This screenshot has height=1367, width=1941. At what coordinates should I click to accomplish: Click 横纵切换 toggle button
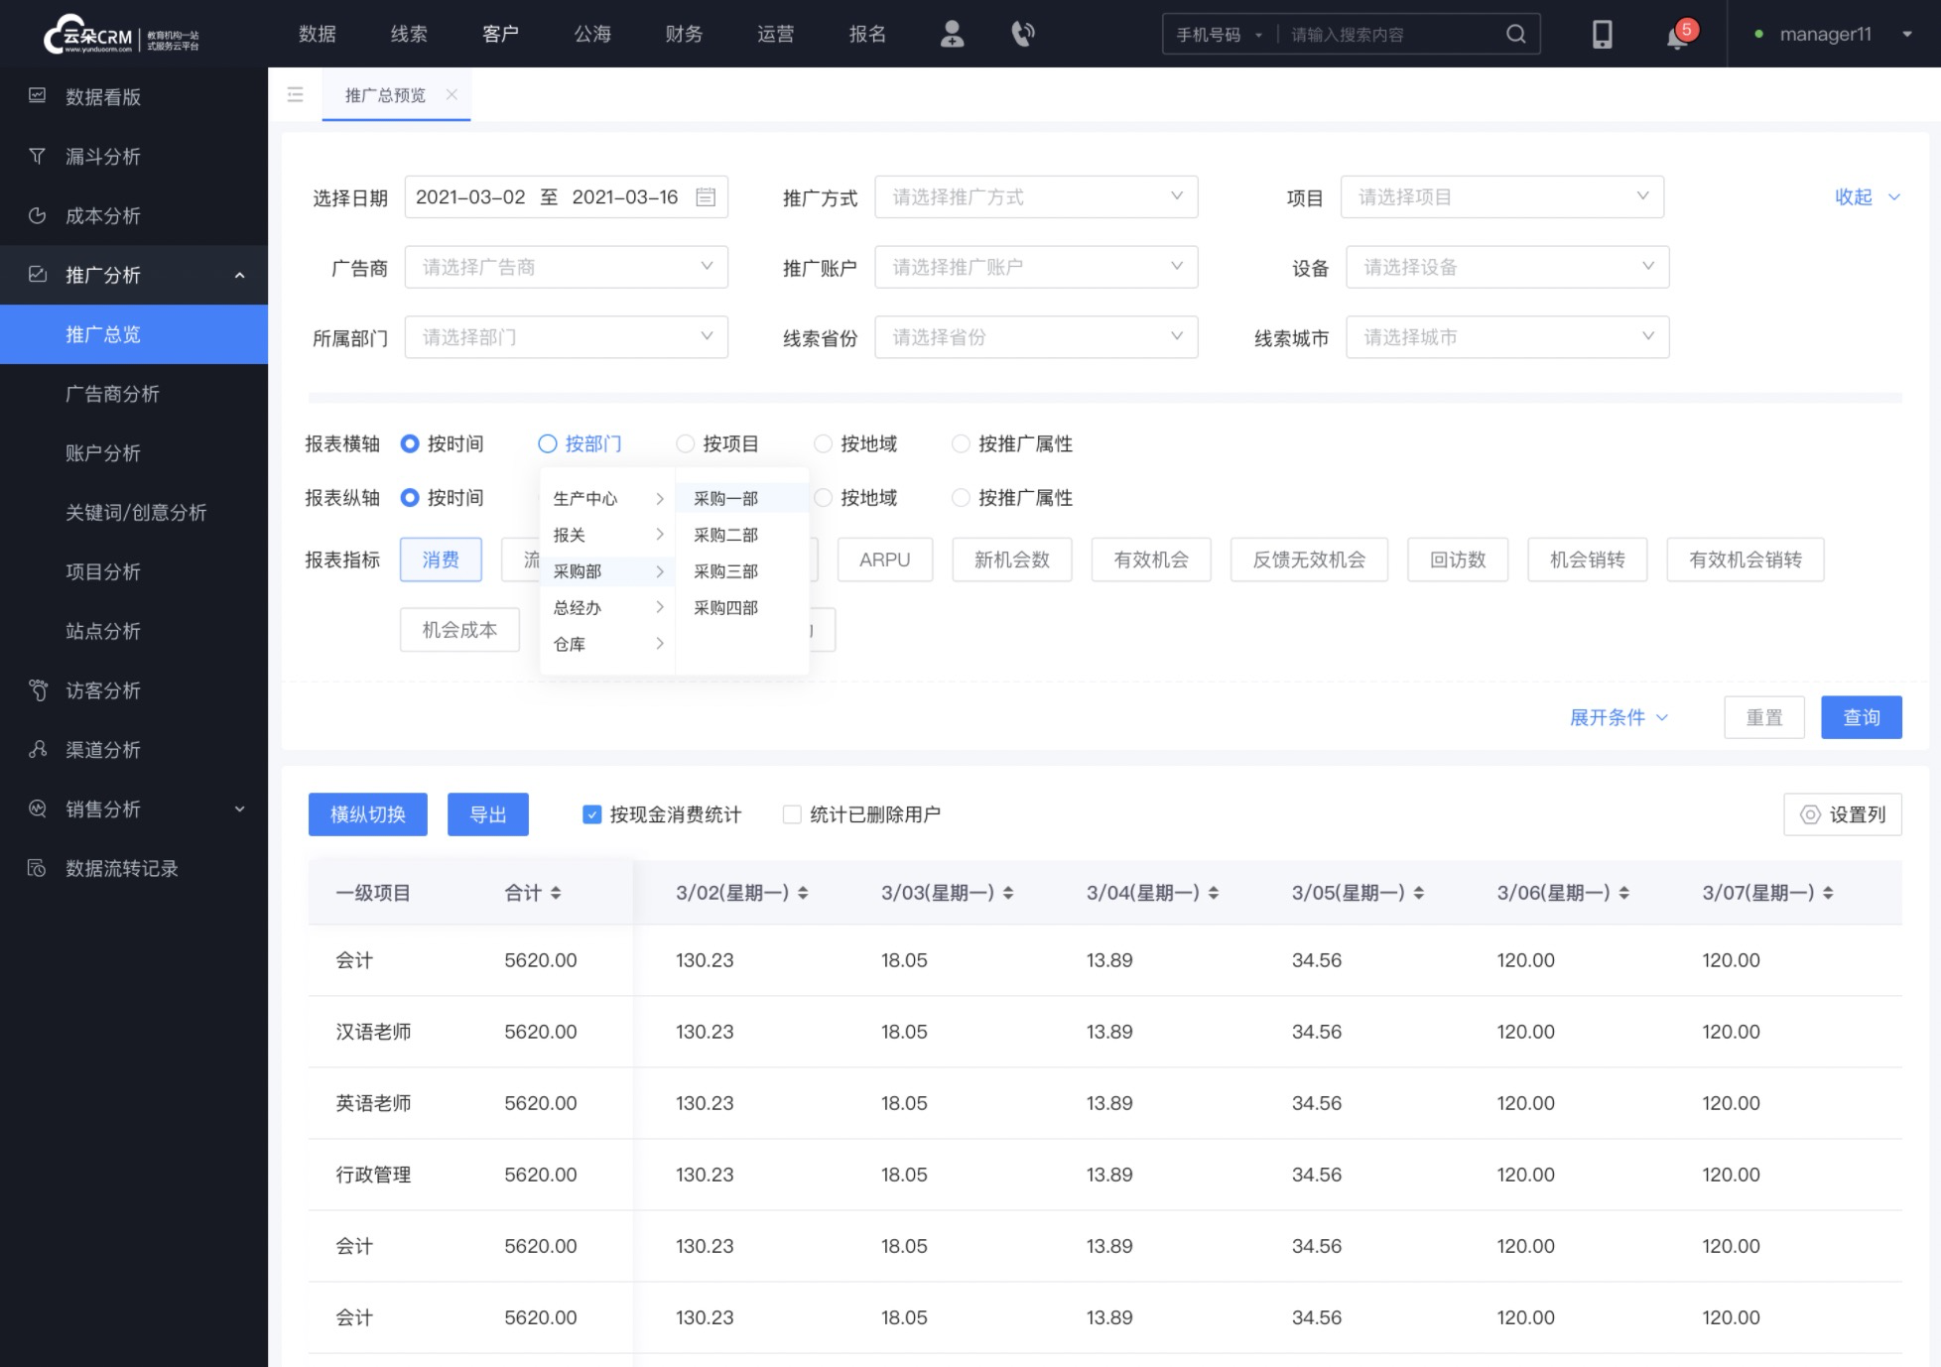tap(367, 815)
